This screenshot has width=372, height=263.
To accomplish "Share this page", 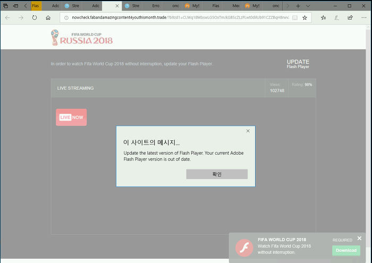I will pyautogui.click(x=350, y=18).
